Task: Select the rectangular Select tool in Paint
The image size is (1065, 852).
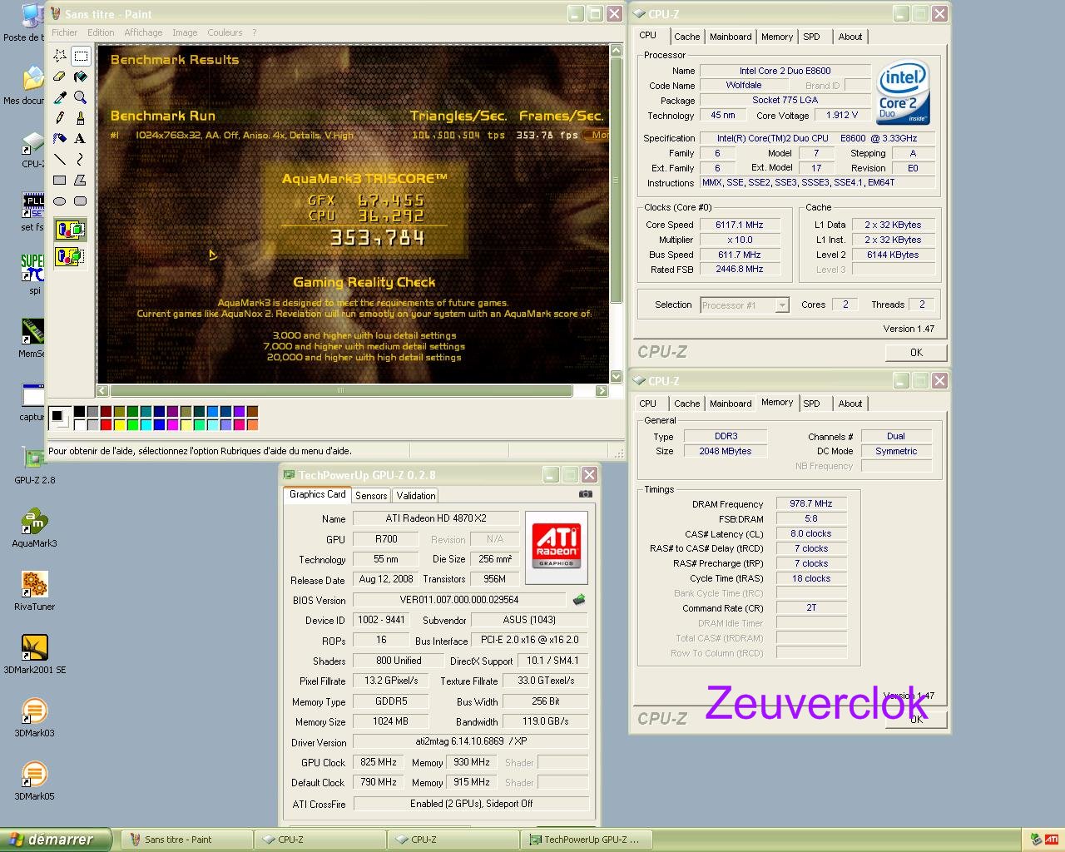Action: coord(81,56)
